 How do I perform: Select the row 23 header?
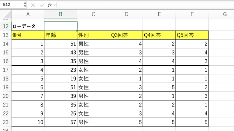5,123
